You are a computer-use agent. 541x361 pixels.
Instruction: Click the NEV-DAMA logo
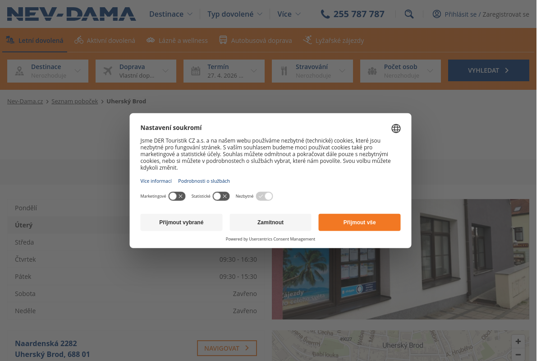coord(71,14)
